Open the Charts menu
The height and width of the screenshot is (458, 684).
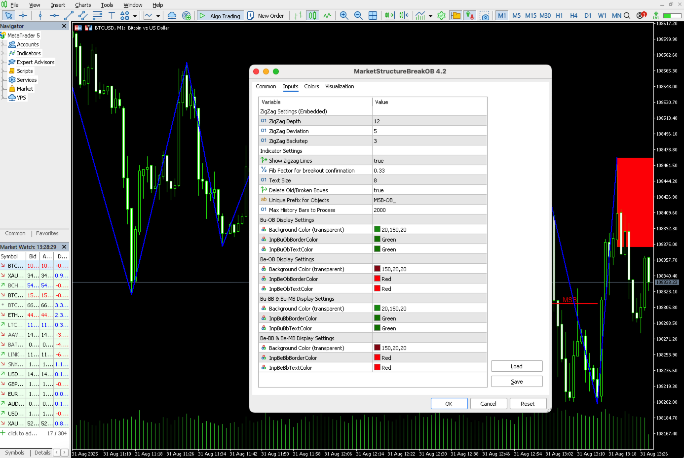pyautogui.click(x=83, y=5)
